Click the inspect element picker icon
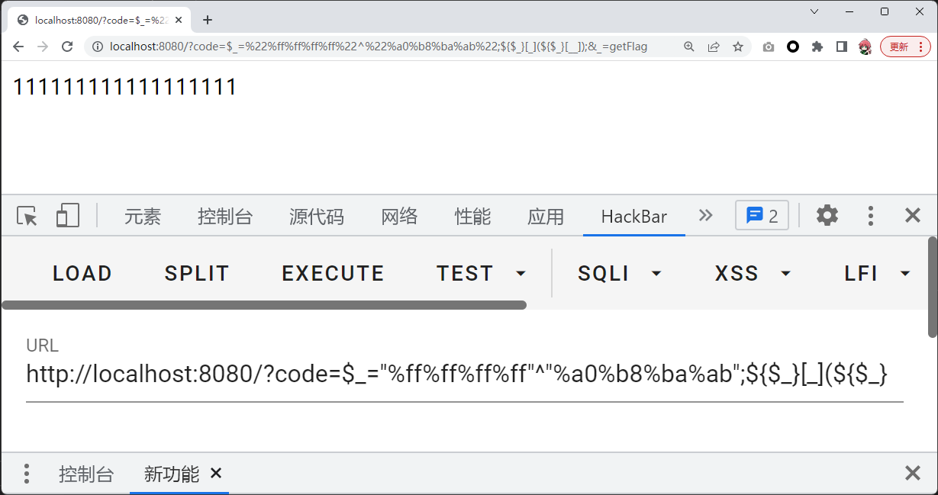Viewport: 938px width, 495px height. tap(27, 216)
